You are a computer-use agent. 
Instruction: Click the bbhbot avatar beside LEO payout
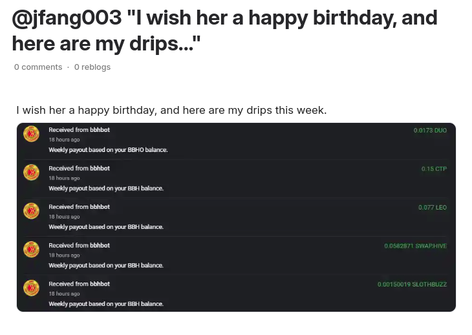click(31, 211)
